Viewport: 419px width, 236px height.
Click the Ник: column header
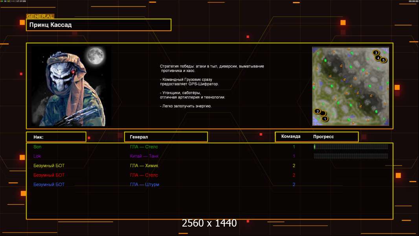(x=56, y=137)
